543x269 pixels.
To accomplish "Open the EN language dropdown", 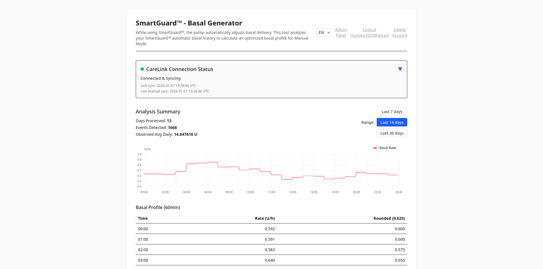I will tap(323, 32).
